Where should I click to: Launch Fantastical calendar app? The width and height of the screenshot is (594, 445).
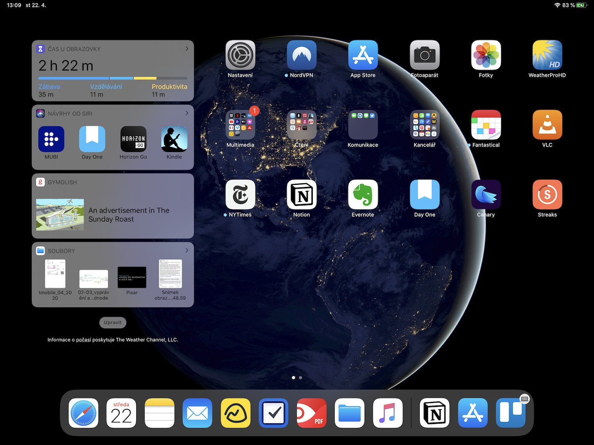[x=486, y=125]
